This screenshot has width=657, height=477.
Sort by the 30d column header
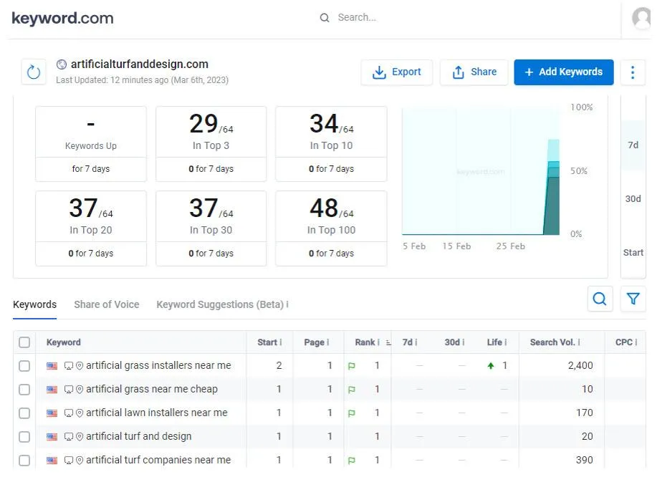point(452,342)
